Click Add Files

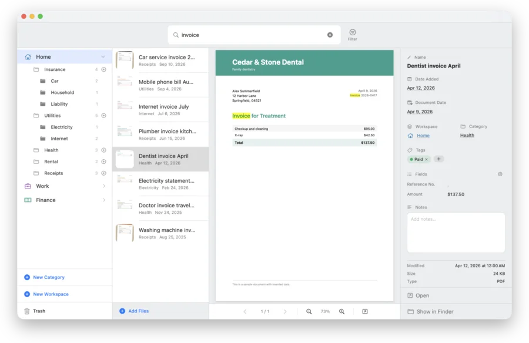click(134, 311)
